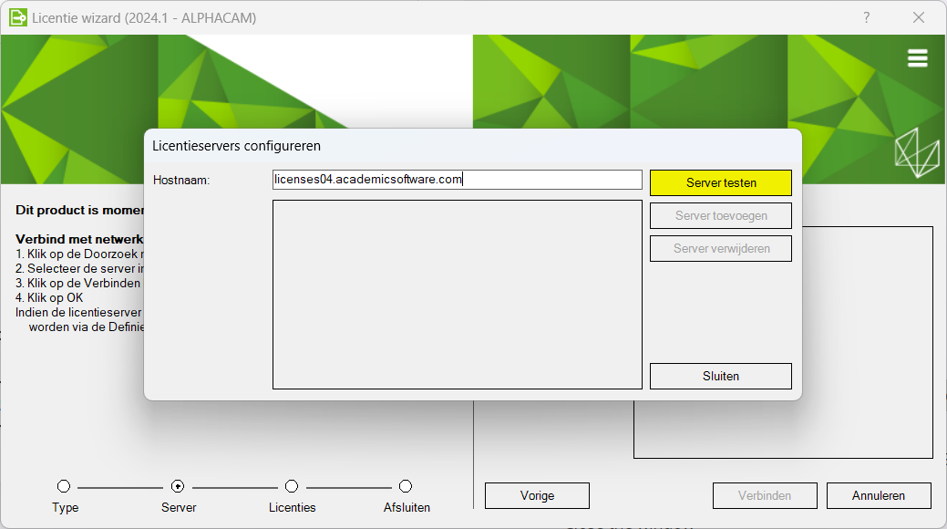Image resolution: width=947 pixels, height=529 pixels.
Task: Click the Verbinden button
Action: pos(765,495)
